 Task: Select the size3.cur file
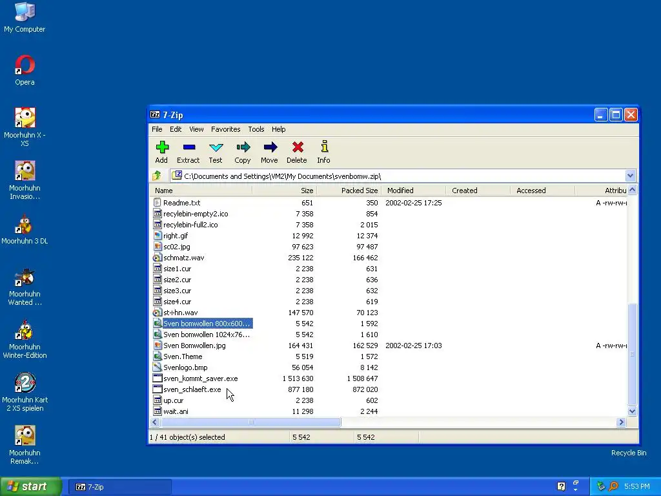coord(177,291)
